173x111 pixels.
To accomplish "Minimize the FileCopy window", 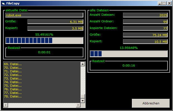I will (160, 3).
